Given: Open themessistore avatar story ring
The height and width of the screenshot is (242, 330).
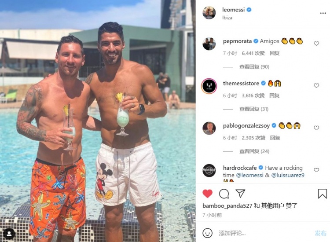Looking at the screenshot, I should pos(209,86).
